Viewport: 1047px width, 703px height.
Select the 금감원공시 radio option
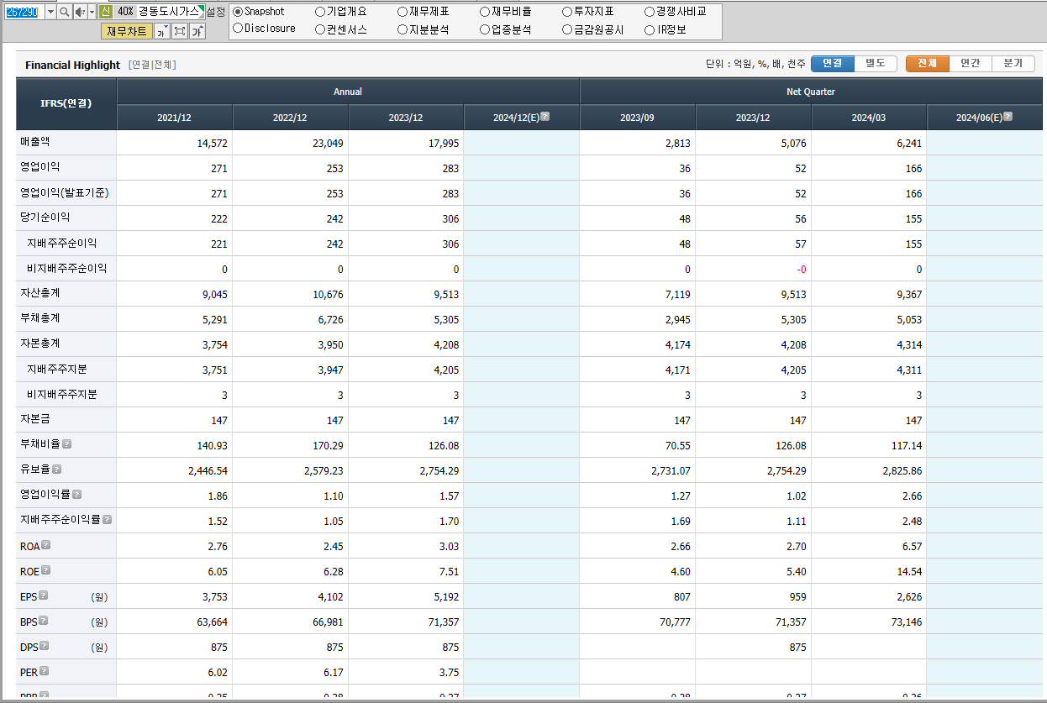(x=567, y=29)
